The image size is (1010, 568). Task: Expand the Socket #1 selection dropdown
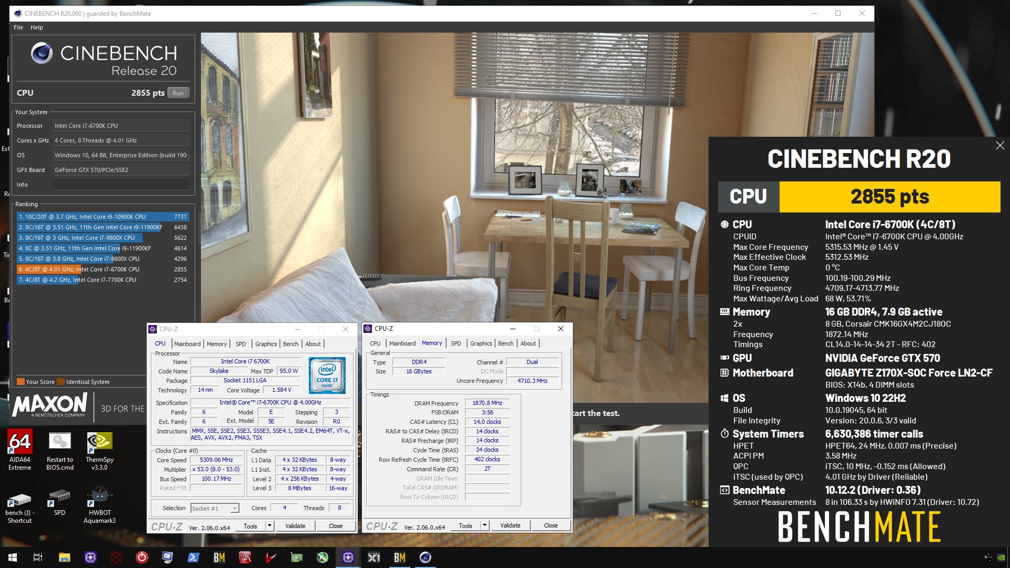235,509
